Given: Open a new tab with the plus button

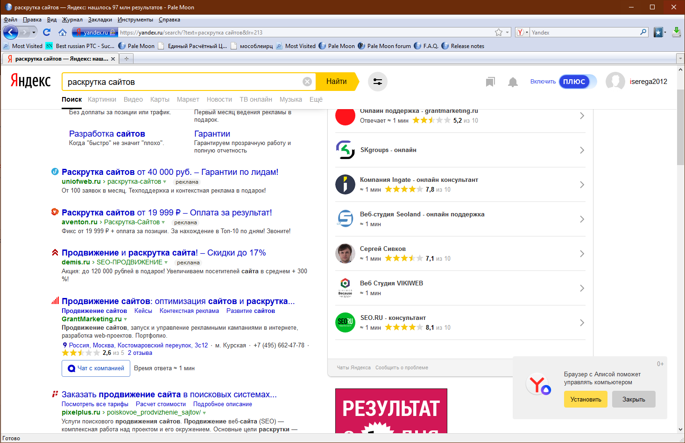Looking at the screenshot, I should click(126, 59).
